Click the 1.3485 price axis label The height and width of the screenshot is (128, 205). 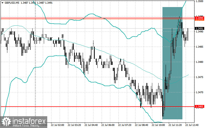pyautogui.click(x=199, y=47)
